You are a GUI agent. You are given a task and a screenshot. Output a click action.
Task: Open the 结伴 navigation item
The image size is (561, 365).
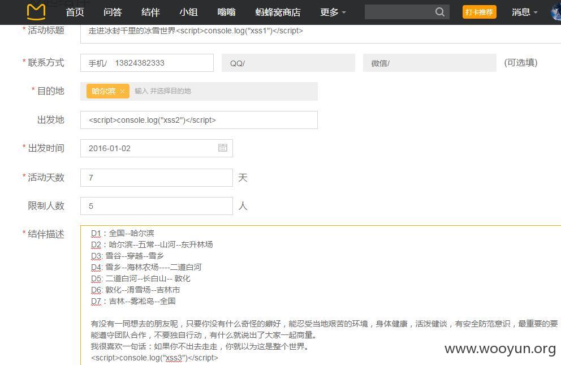click(x=150, y=12)
